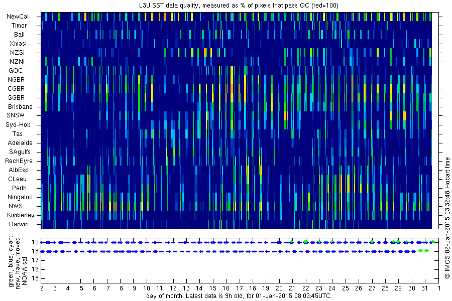Select the RechEyre row label
Viewport: 452px width, 301px height.
19,161
